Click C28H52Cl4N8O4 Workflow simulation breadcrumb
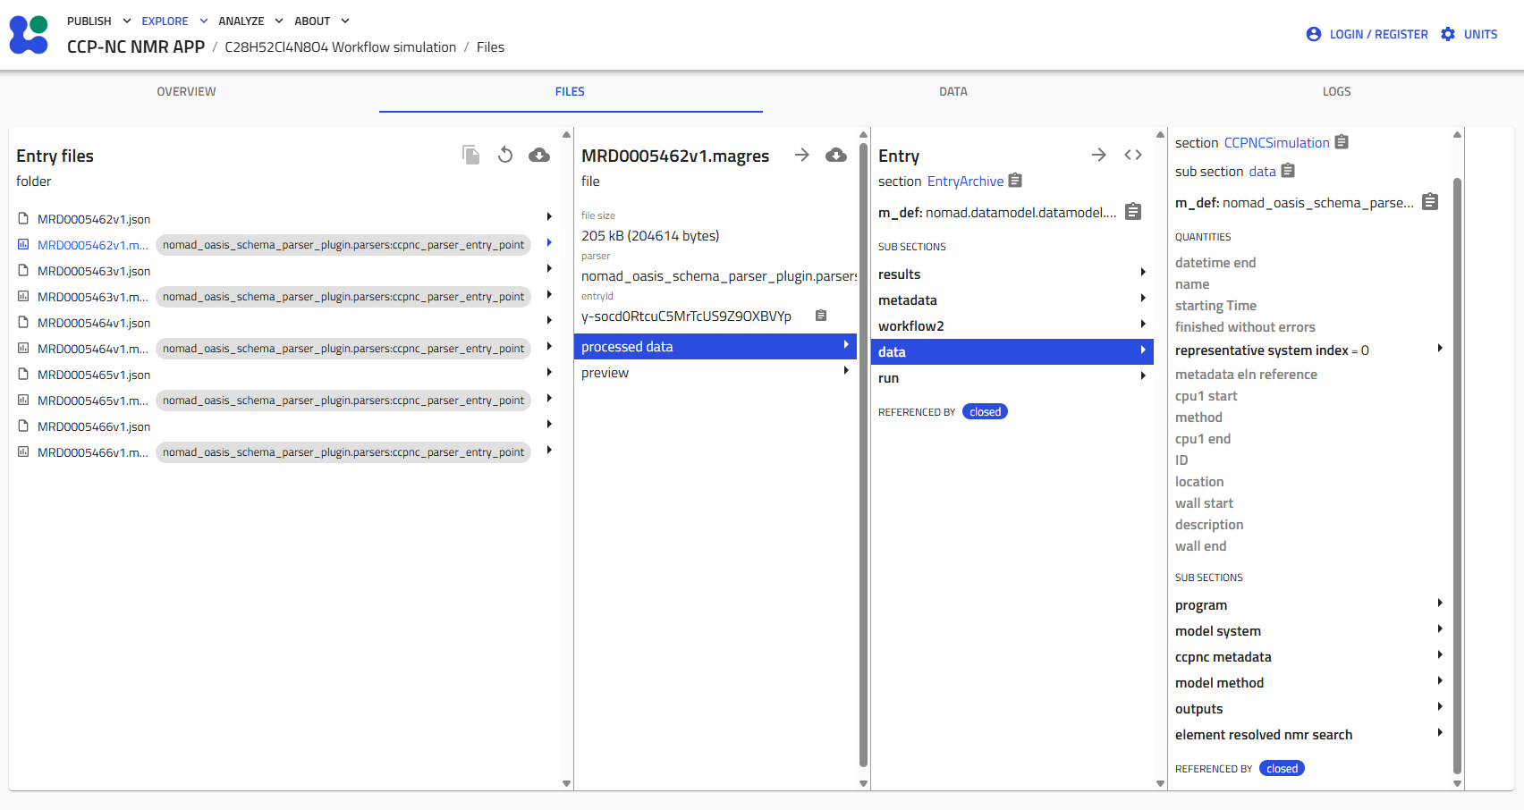1524x810 pixels. pos(340,47)
